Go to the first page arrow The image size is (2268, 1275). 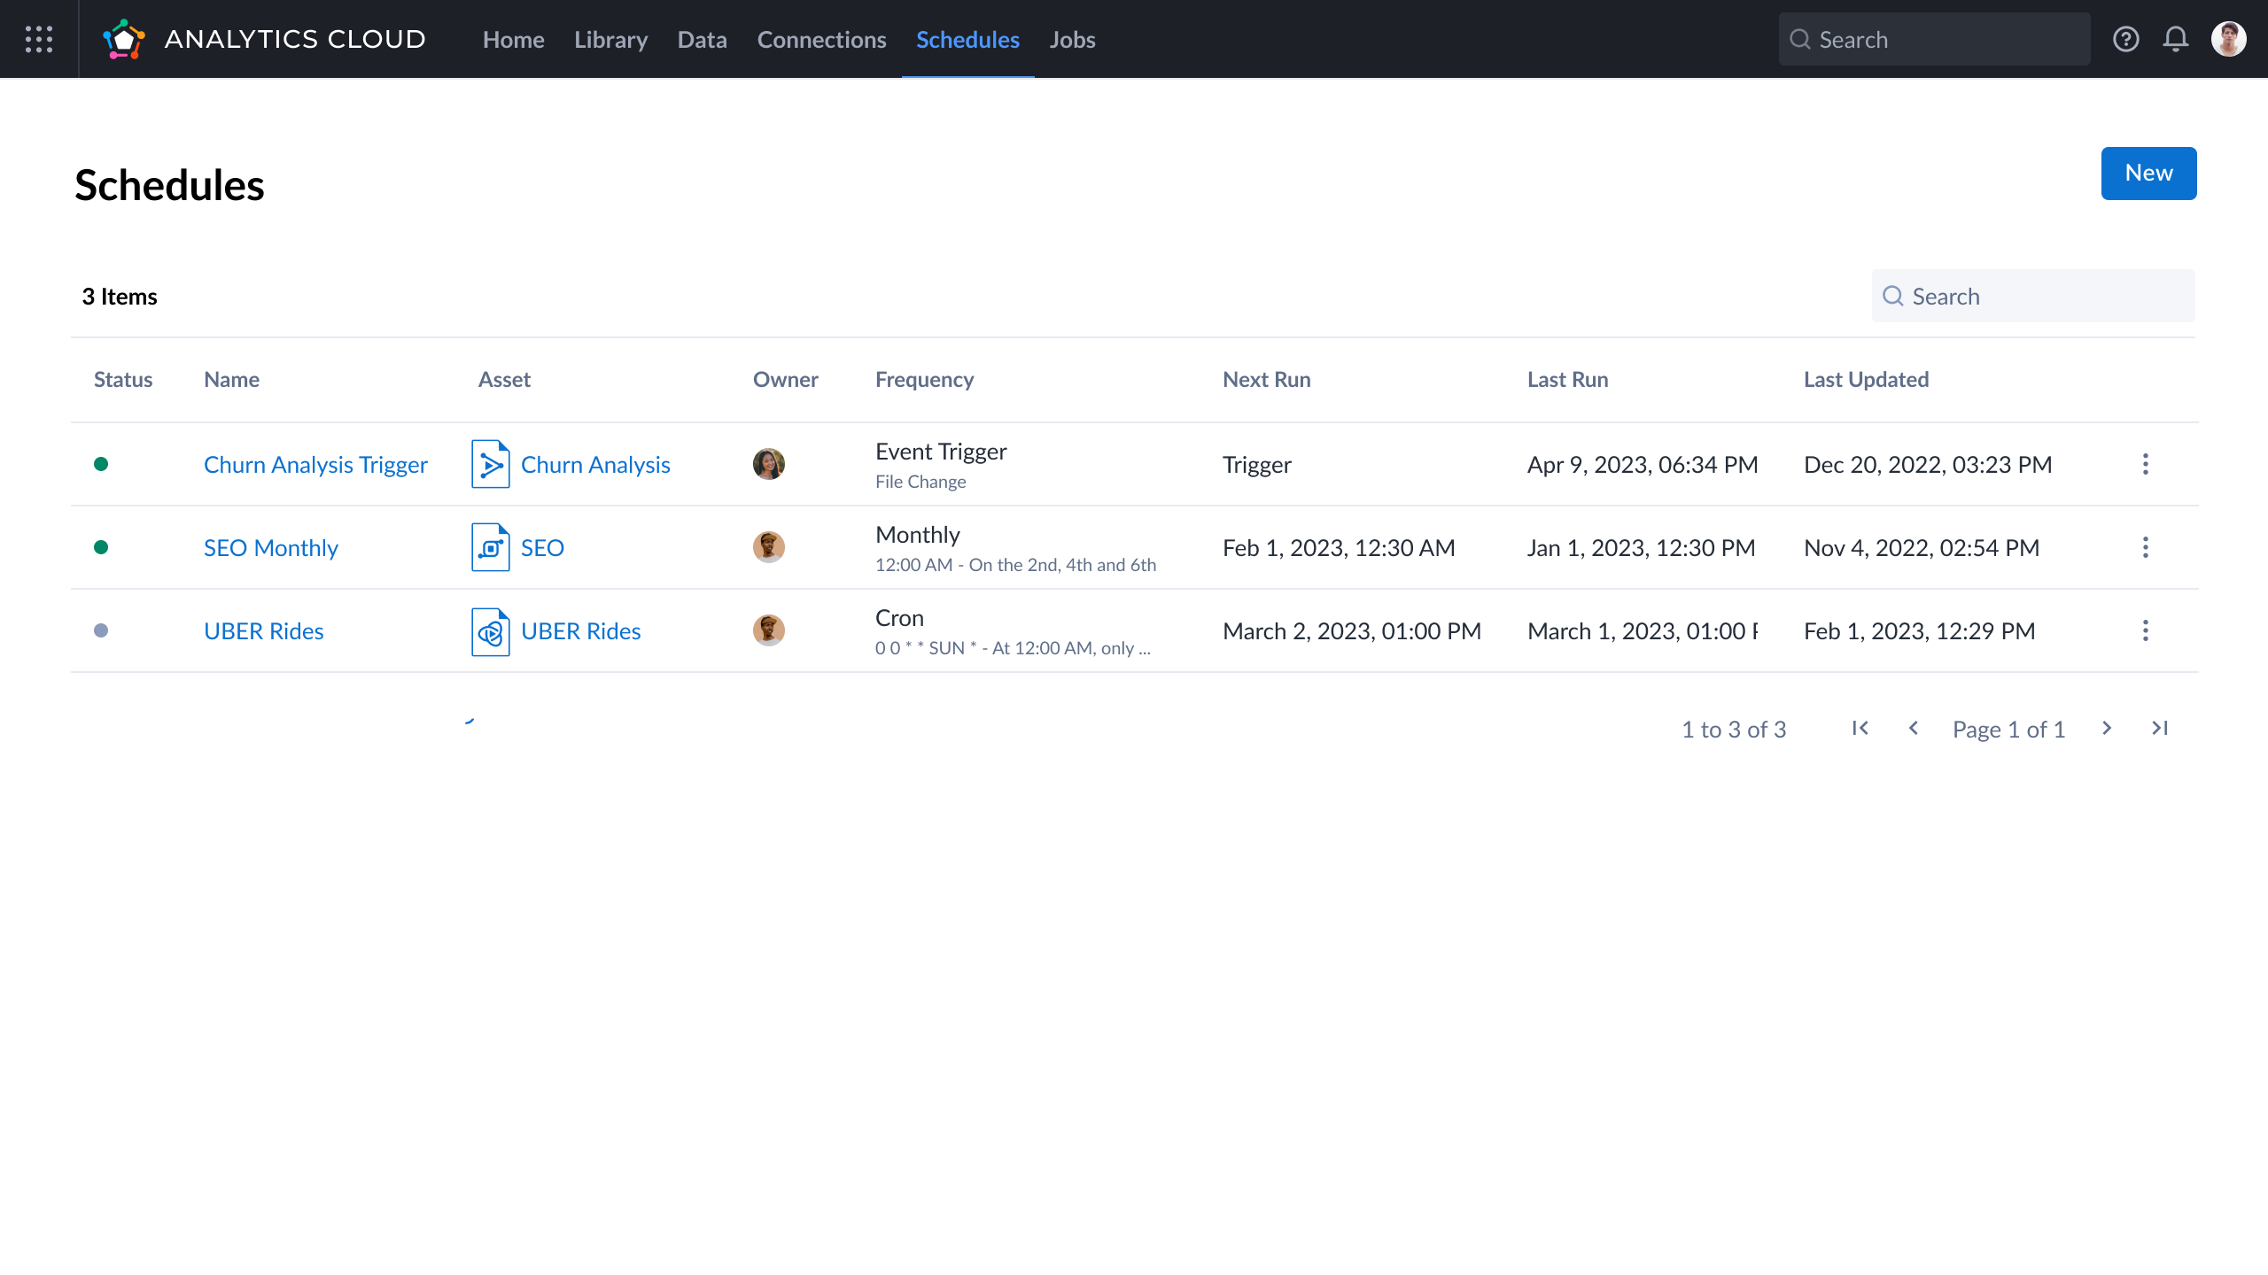(x=1860, y=728)
